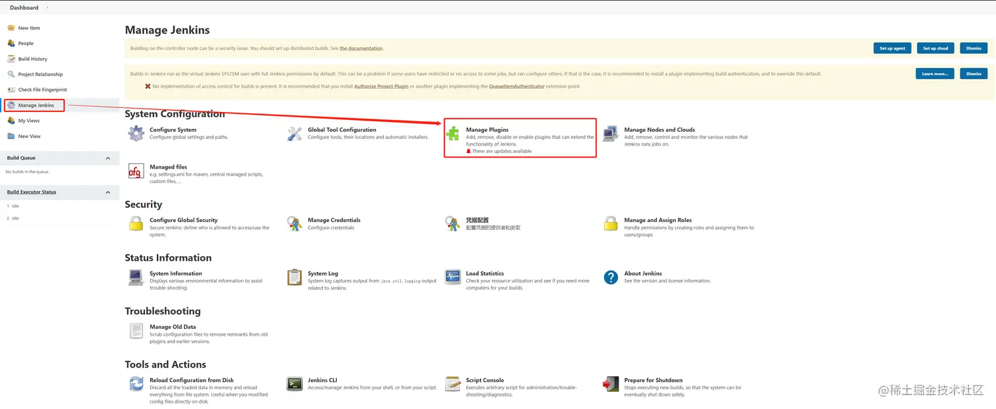Click the System Log clipboard icon
This screenshot has height=409, width=996.
pyautogui.click(x=294, y=277)
